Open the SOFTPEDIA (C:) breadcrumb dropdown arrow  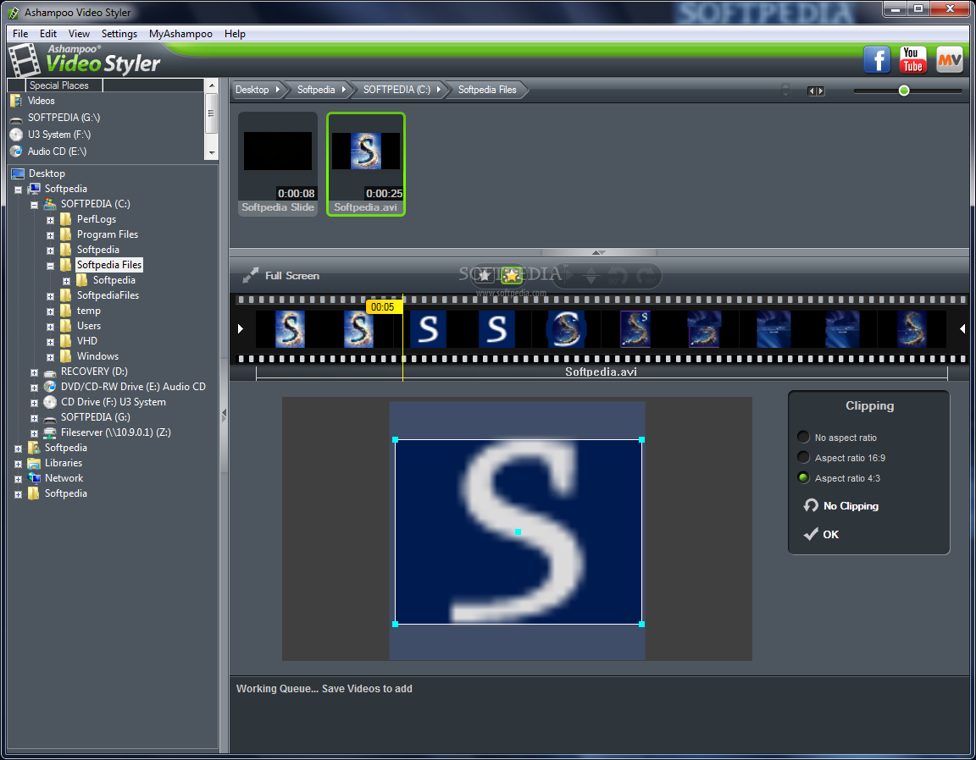click(438, 90)
